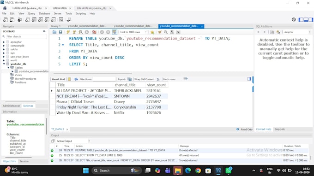Commit the current transaction icon
Image resolution: width=314 pixels, height=176 pixels.
102,32
